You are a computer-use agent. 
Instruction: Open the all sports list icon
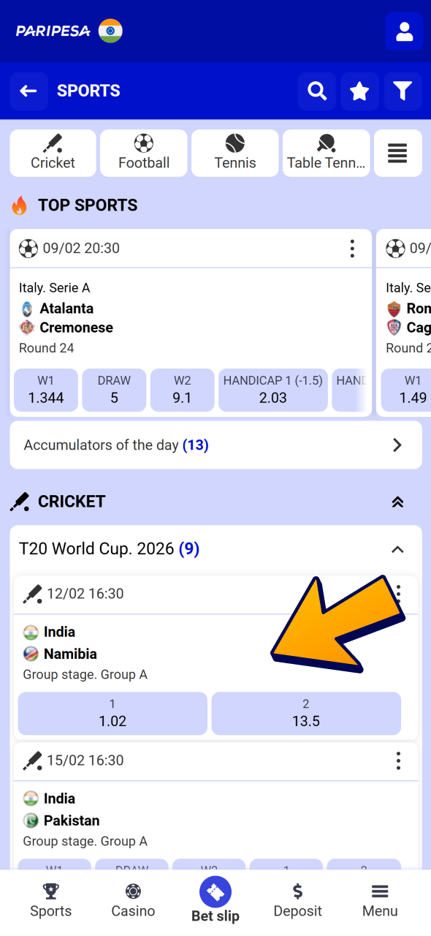pos(397,153)
